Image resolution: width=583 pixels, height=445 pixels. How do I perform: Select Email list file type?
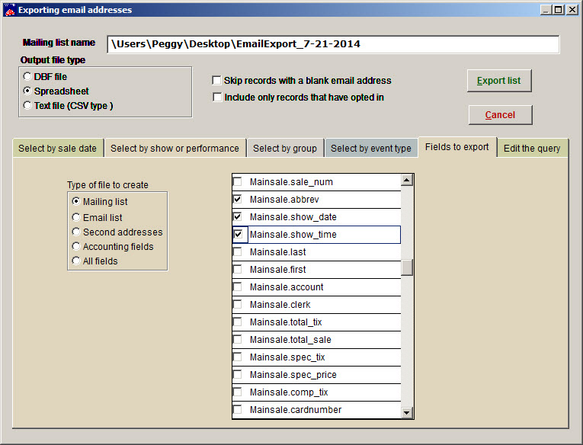[x=76, y=217]
